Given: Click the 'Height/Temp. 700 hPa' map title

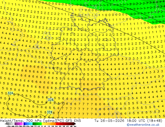Looking at the screenshot, I should pos(21,121).
